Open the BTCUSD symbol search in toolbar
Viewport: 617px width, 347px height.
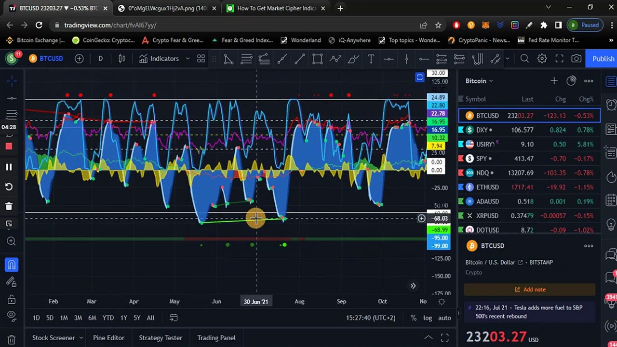(x=46, y=59)
